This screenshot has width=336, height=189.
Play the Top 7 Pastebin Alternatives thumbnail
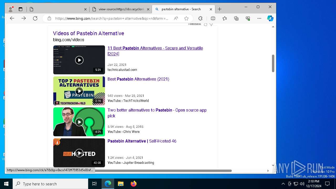pos(79,91)
